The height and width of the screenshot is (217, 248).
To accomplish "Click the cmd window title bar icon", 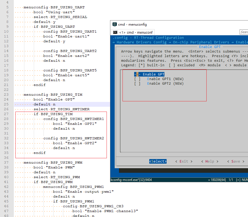I will coord(114,25).
